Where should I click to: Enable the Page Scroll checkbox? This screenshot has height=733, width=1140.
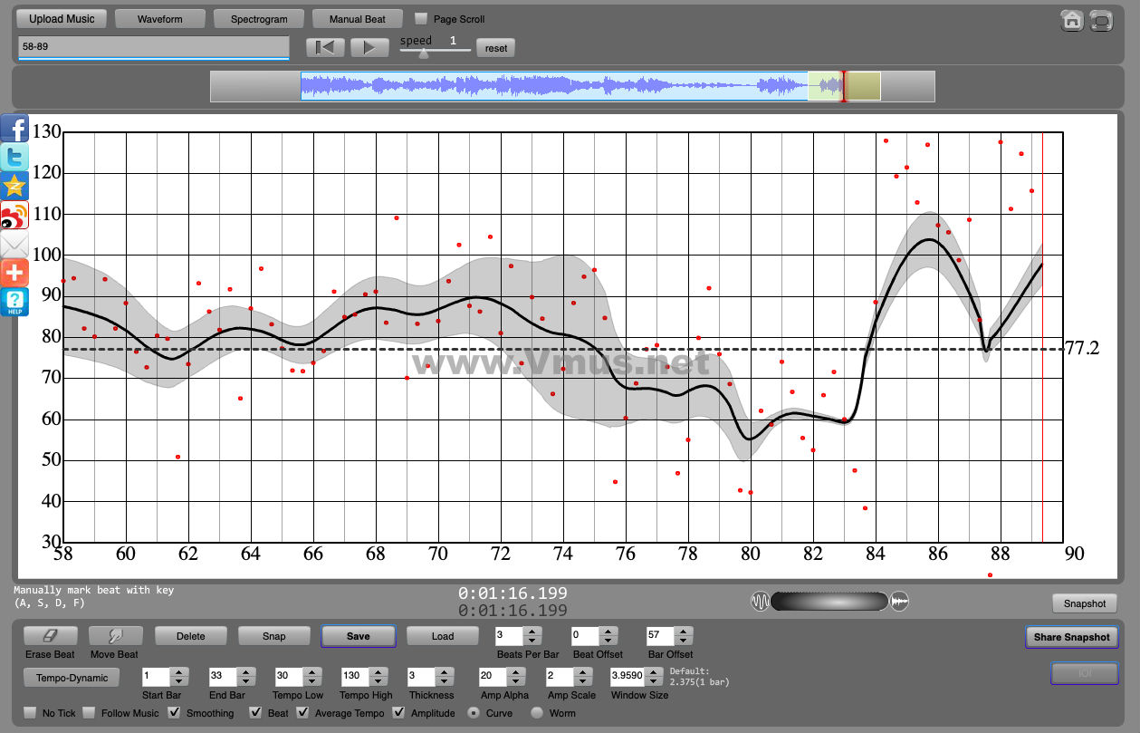click(421, 19)
